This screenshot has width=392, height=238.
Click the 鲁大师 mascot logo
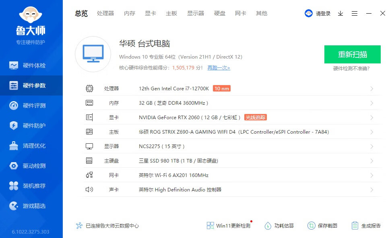(x=31, y=15)
